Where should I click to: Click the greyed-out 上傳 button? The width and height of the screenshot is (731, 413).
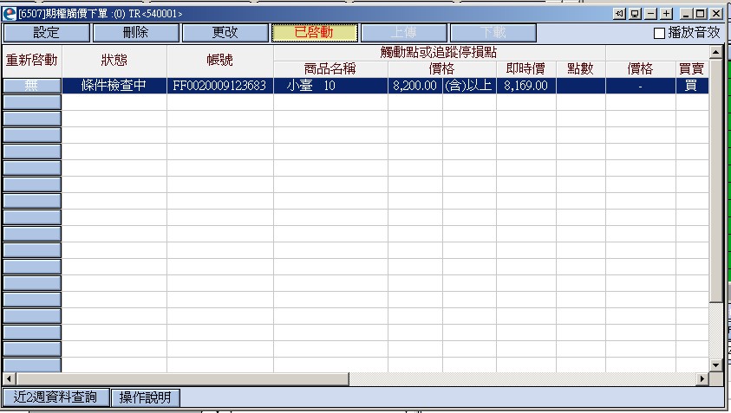point(404,33)
